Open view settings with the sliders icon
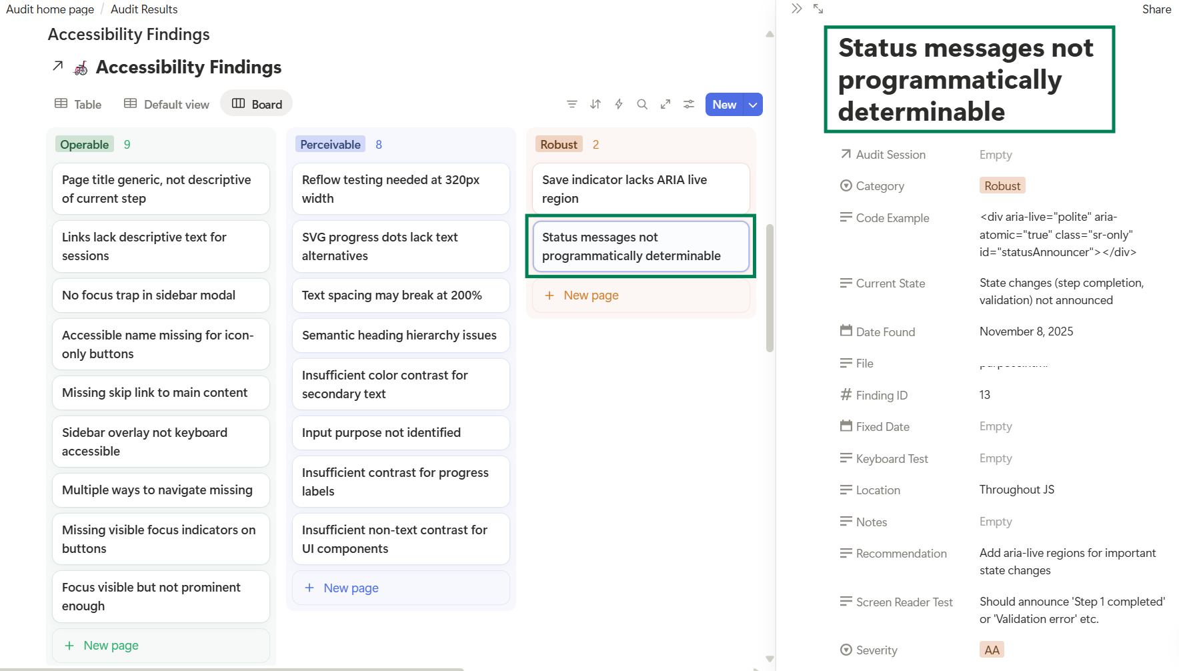Screen dimensions: 1179x671 tap(688, 104)
